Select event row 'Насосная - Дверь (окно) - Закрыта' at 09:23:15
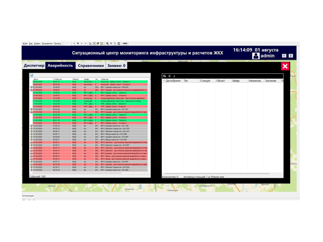323x242 pixels. 90,82
